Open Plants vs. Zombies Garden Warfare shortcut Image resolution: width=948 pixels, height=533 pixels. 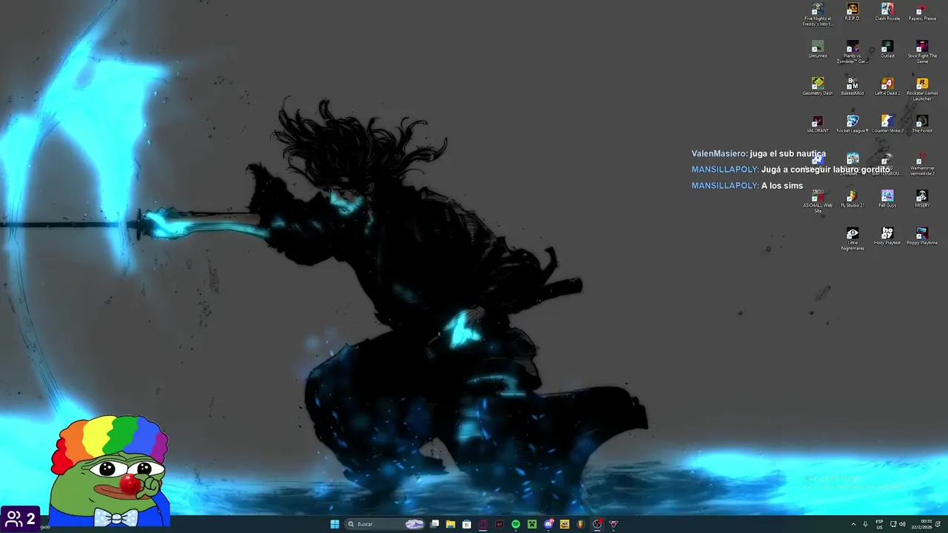[x=852, y=52]
